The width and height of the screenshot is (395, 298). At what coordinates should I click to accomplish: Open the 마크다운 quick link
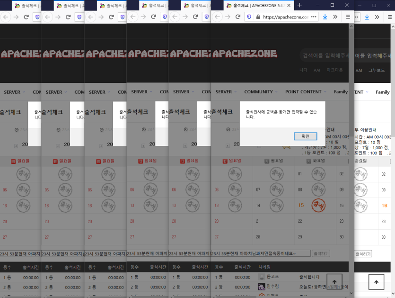[x=334, y=70]
